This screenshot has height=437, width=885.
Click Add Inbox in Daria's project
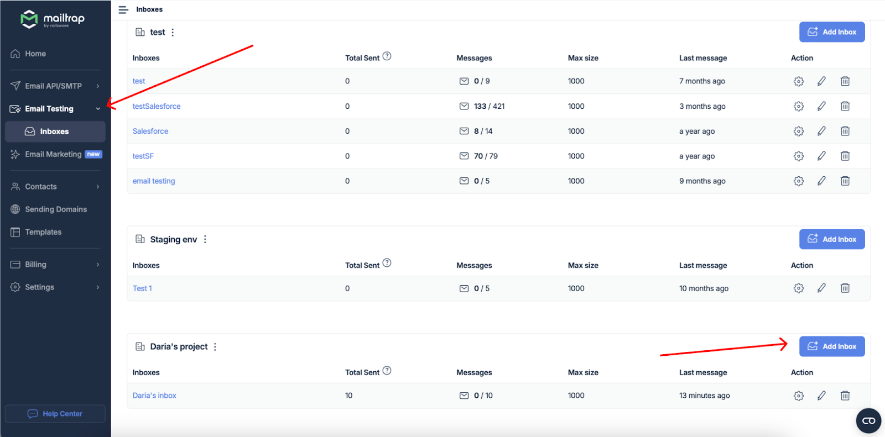831,346
